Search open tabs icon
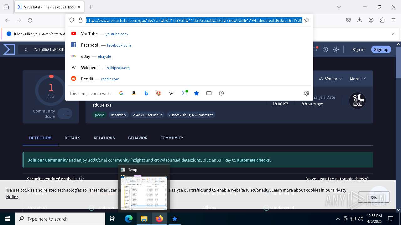Screen dimensions: 401x225 pyautogui.click(x=209, y=93)
